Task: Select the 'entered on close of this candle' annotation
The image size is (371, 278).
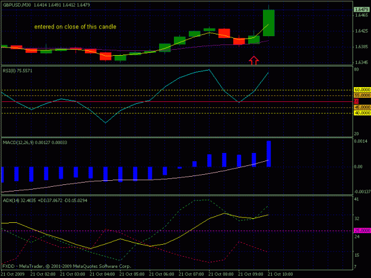Action: 75,27
